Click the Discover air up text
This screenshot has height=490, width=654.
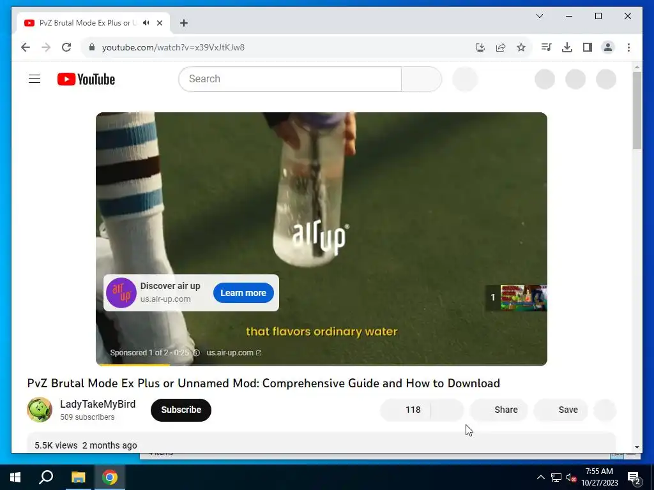[x=170, y=286]
